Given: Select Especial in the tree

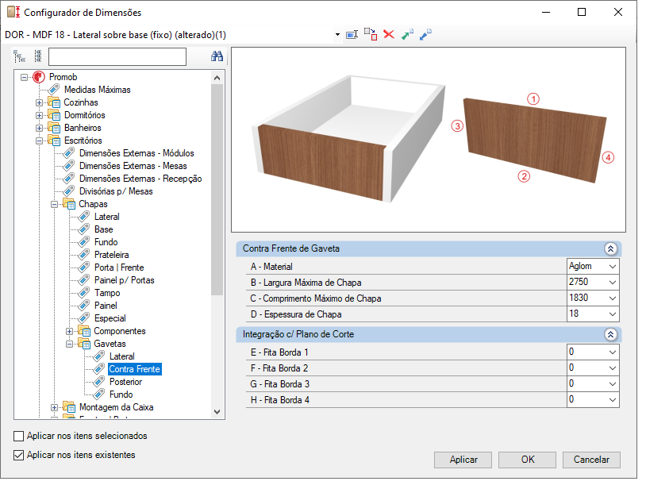Looking at the screenshot, I should [x=110, y=318].
